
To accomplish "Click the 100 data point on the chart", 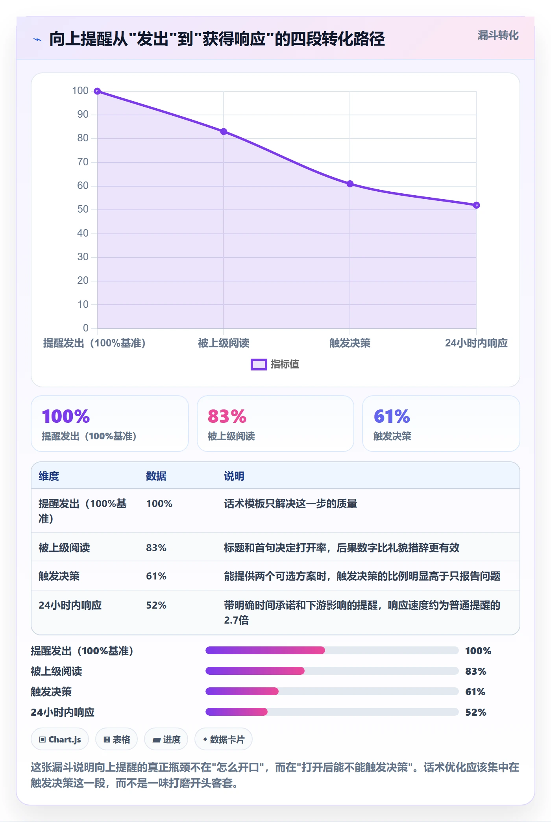I will 97,91.
